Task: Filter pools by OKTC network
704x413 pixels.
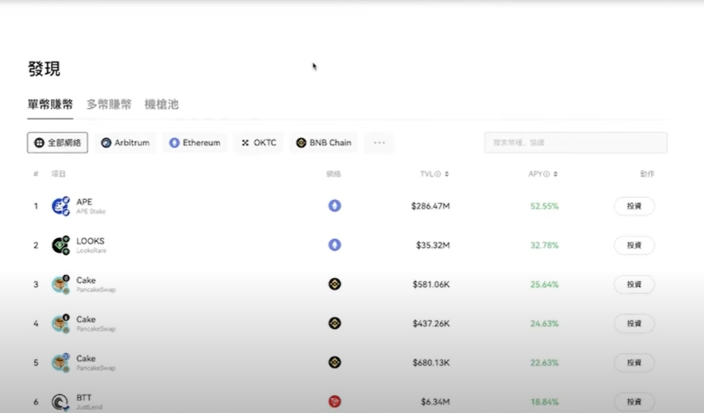Action: pyautogui.click(x=259, y=143)
